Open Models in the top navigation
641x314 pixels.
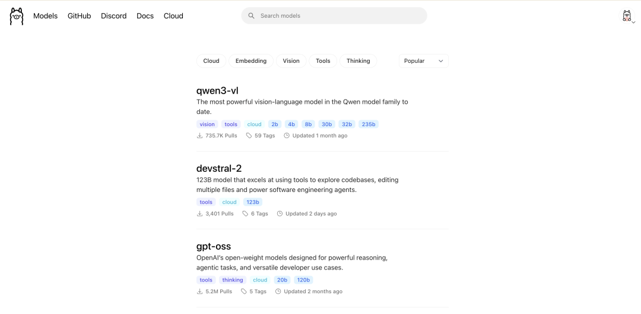click(45, 16)
